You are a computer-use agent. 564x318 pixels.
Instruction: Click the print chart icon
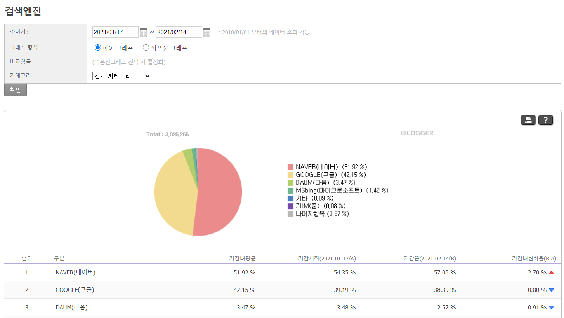pos(528,120)
